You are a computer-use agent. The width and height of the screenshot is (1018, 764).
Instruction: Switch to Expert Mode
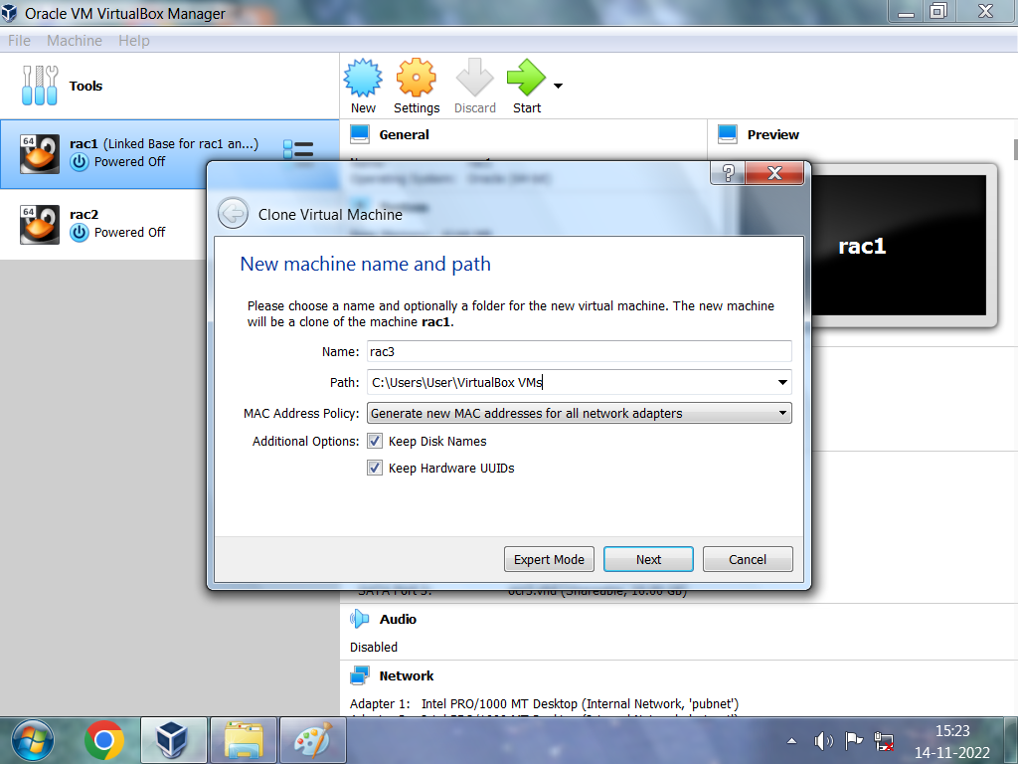pos(549,559)
